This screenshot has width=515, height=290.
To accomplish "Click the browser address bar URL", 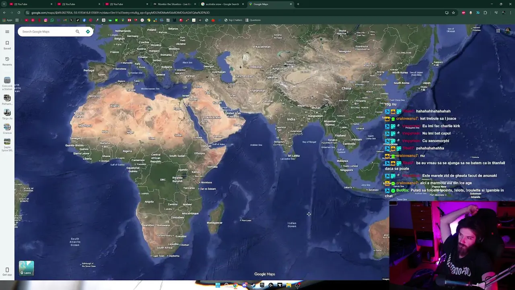I will tap(120, 12).
